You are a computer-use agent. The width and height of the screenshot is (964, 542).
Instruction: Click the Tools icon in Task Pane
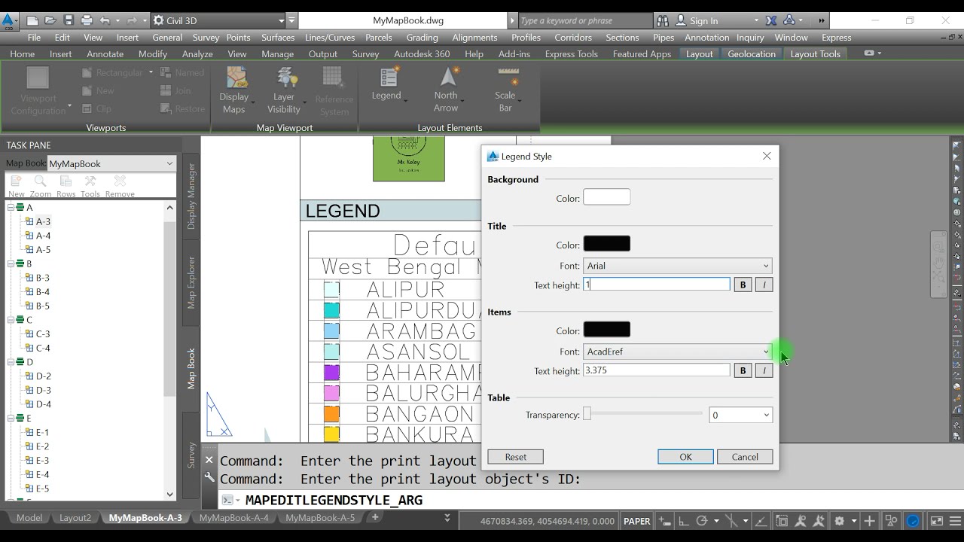90,185
